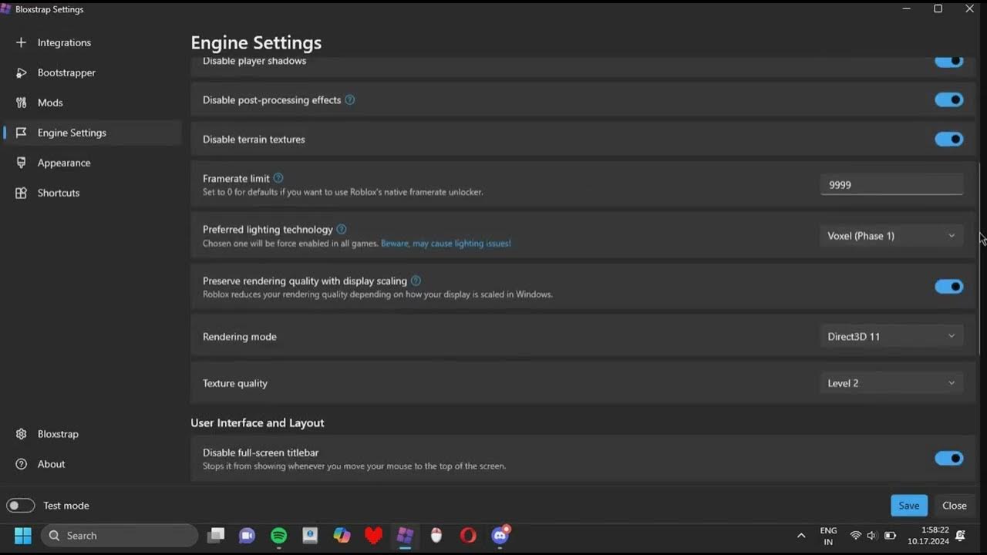Turn off Disable terrain textures switch

coord(948,140)
